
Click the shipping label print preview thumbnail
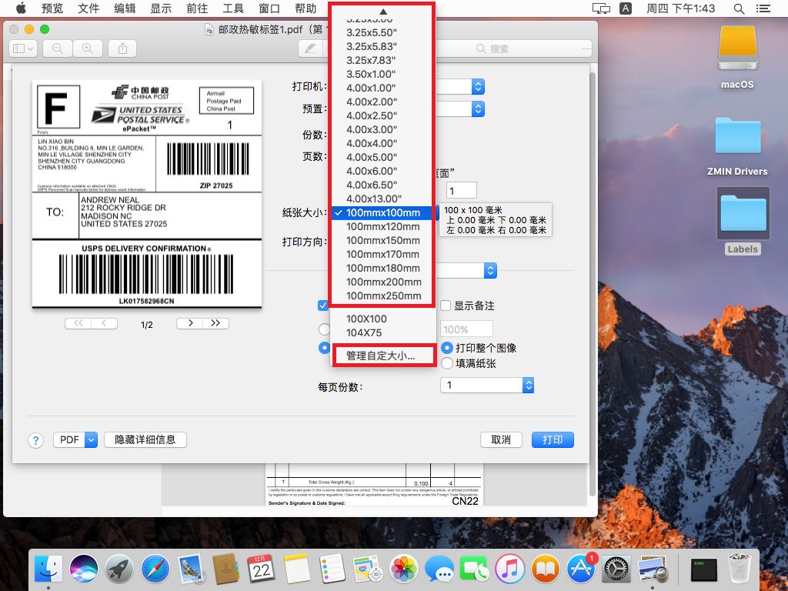coord(147,194)
